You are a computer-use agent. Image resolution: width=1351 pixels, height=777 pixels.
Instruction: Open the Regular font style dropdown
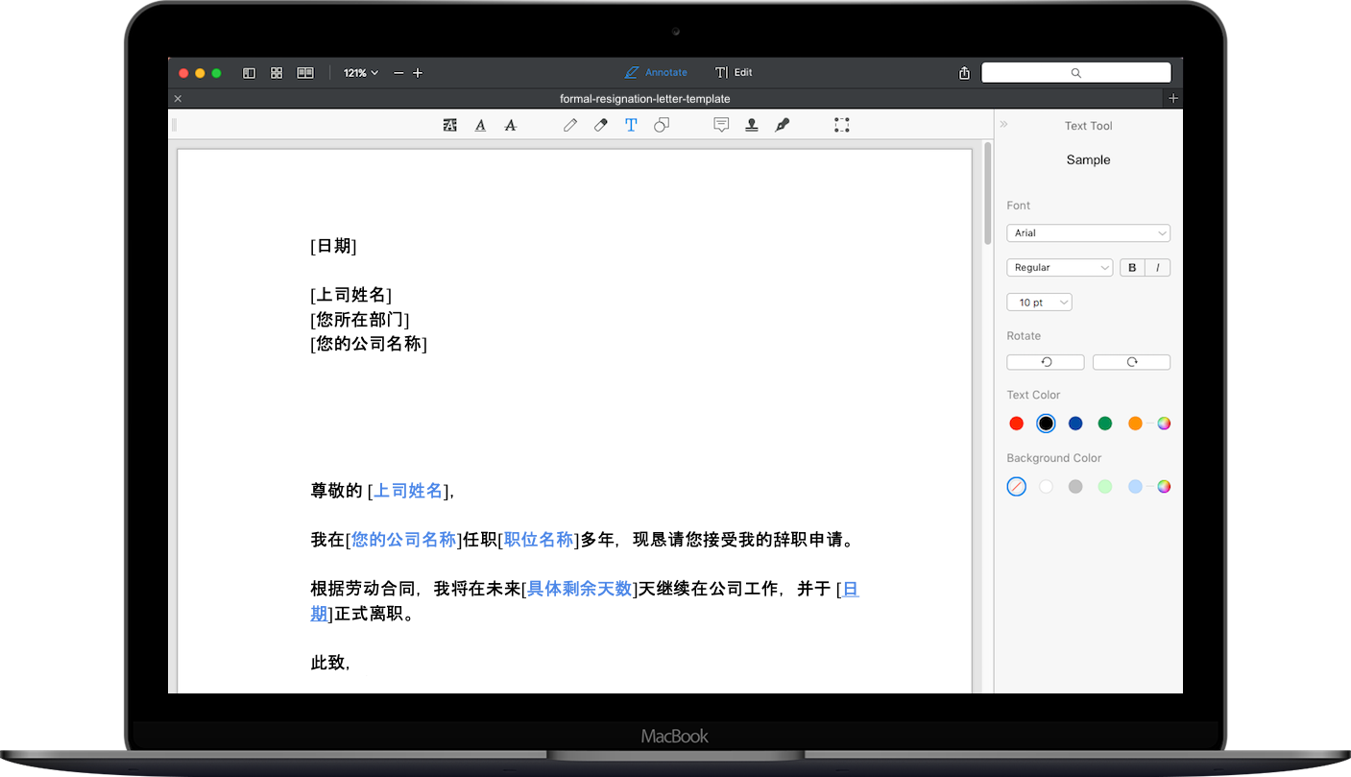(1059, 268)
